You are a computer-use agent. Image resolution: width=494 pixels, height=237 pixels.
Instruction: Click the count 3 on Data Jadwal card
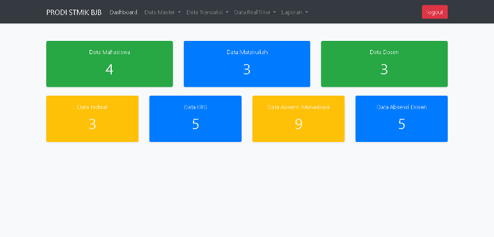[93, 124]
